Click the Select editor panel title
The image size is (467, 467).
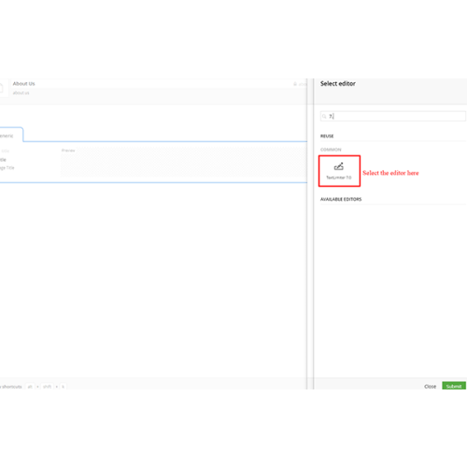click(338, 83)
